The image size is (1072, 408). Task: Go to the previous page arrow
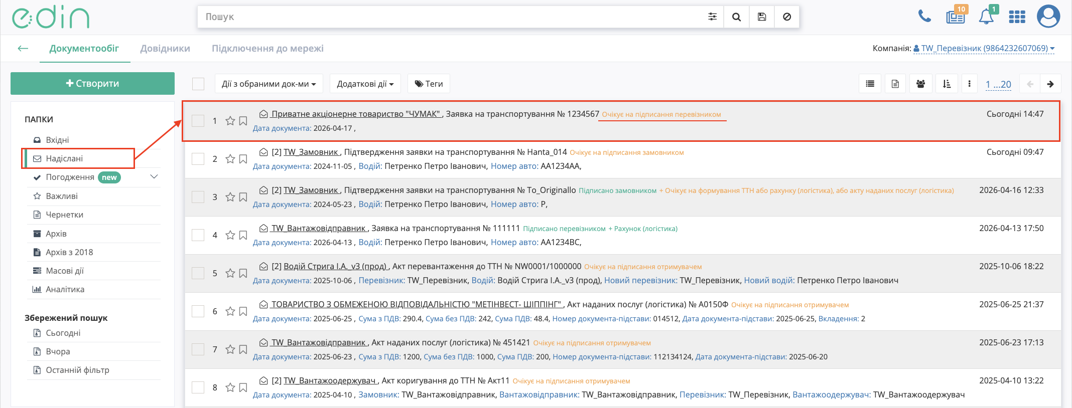(x=1030, y=84)
